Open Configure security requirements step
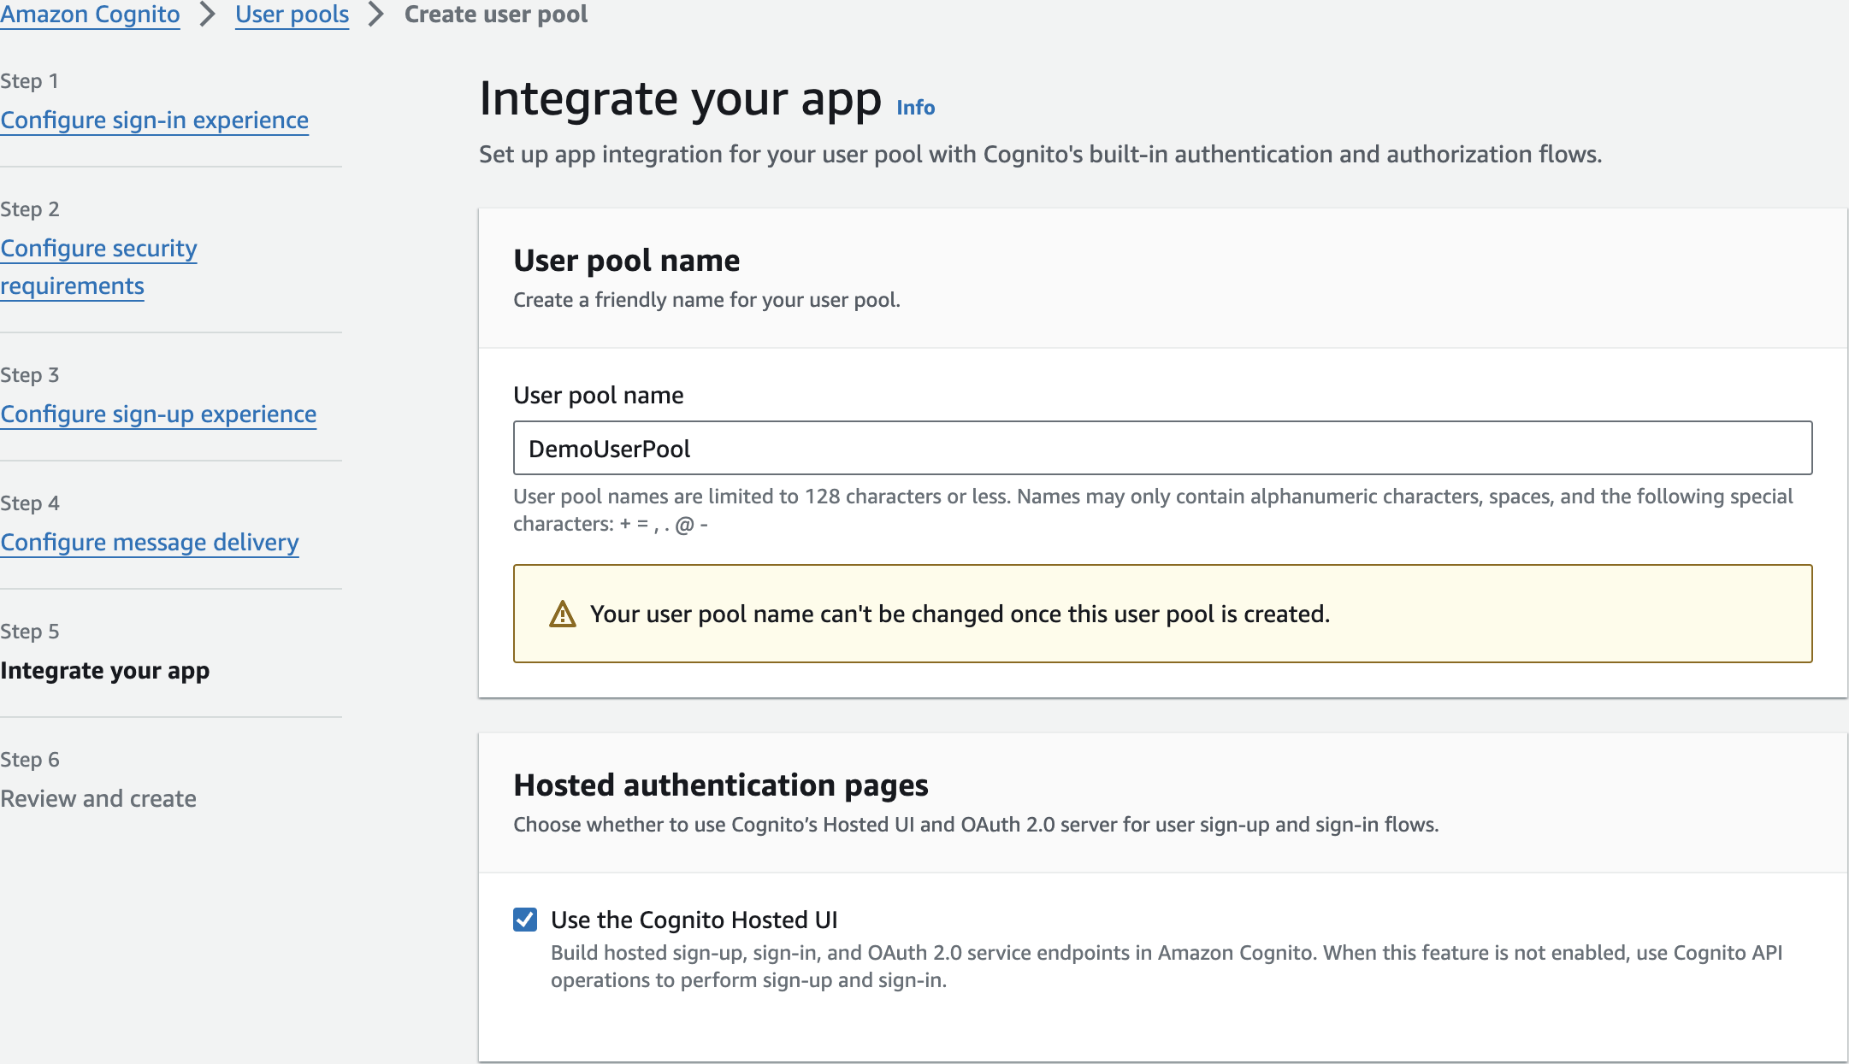Screen dimensions: 1849x1064 98,249
